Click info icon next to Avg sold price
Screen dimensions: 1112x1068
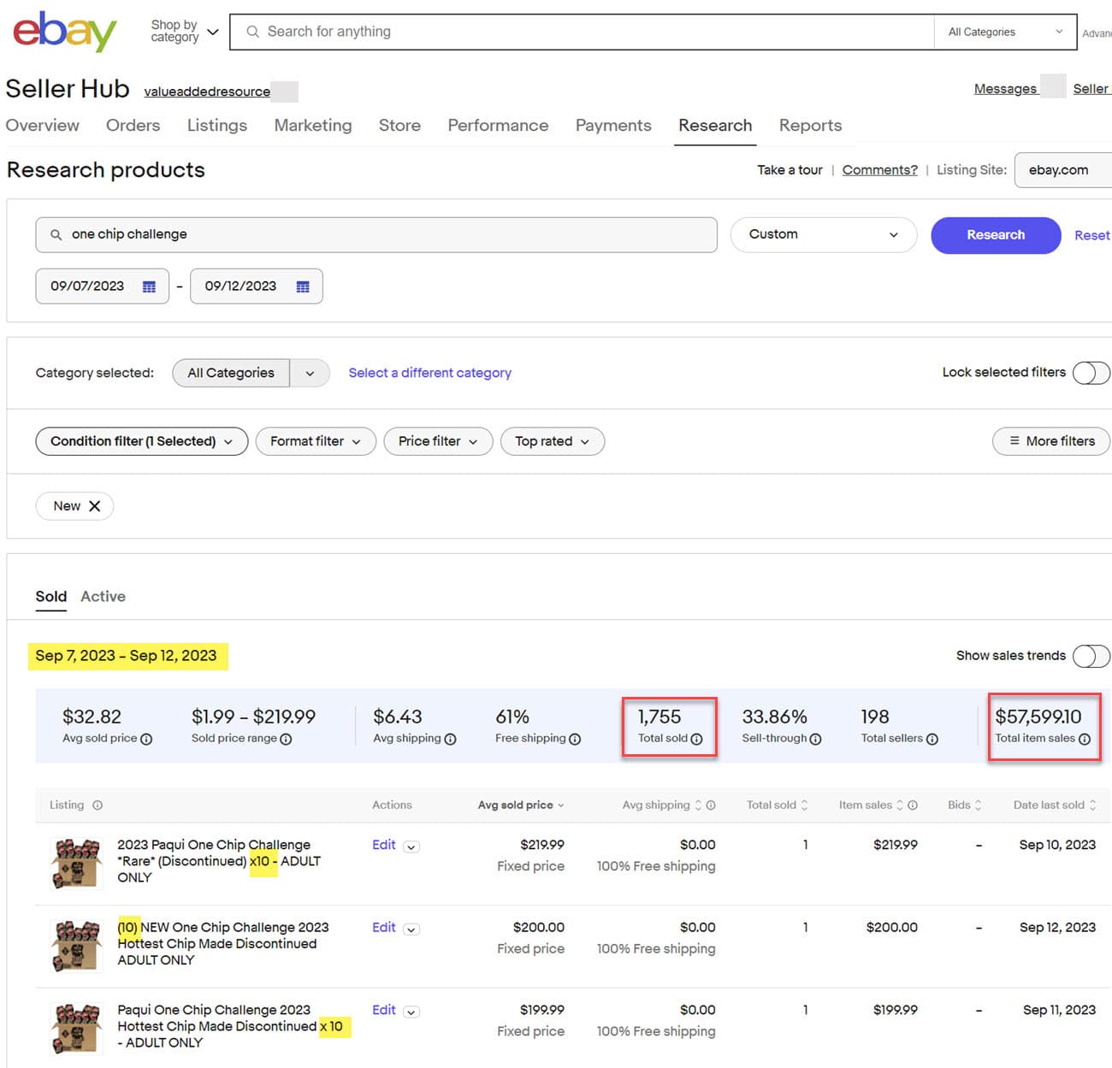pos(146,739)
